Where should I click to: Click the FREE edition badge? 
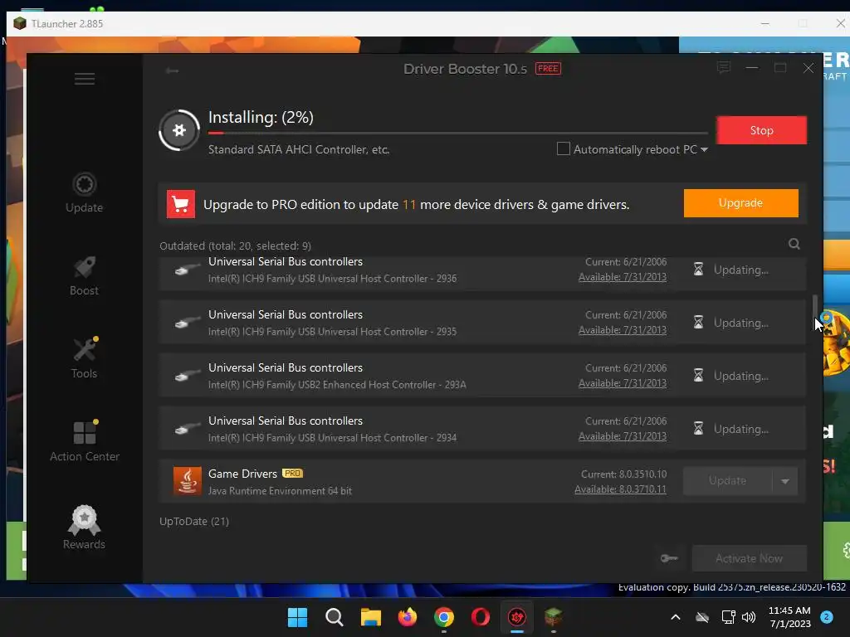[x=548, y=68]
